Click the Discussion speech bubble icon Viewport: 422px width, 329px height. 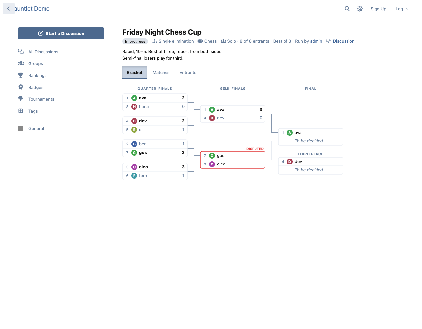pyautogui.click(x=329, y=41)
